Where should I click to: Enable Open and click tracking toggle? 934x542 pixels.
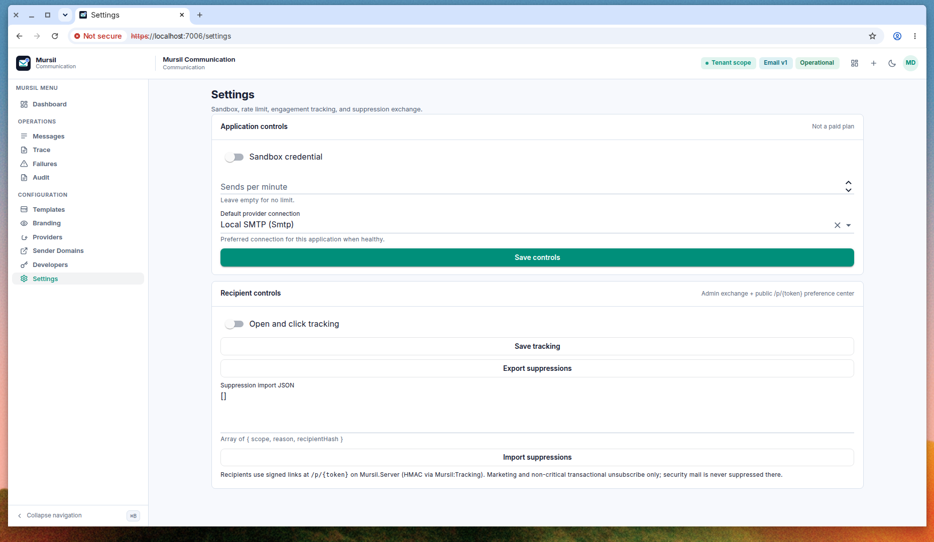234,324
